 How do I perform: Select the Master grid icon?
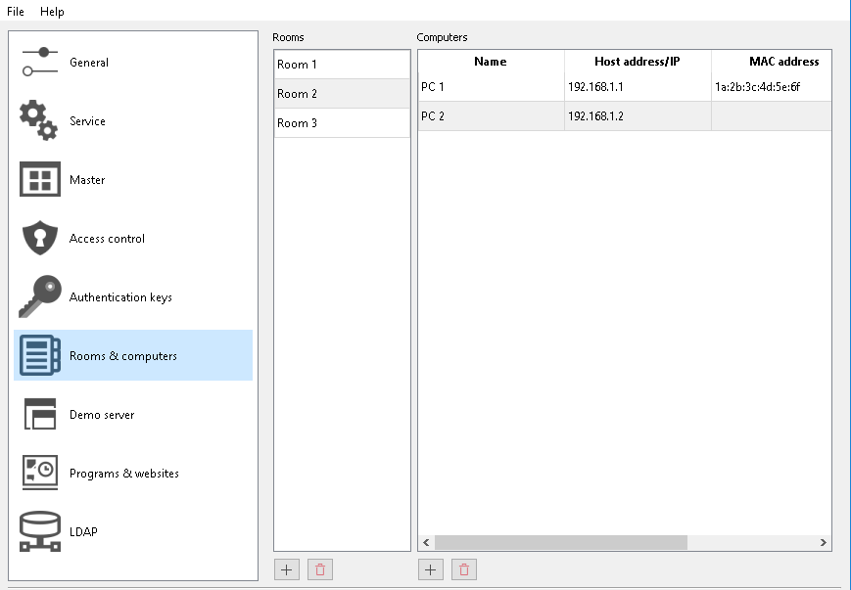coord(39,179)
